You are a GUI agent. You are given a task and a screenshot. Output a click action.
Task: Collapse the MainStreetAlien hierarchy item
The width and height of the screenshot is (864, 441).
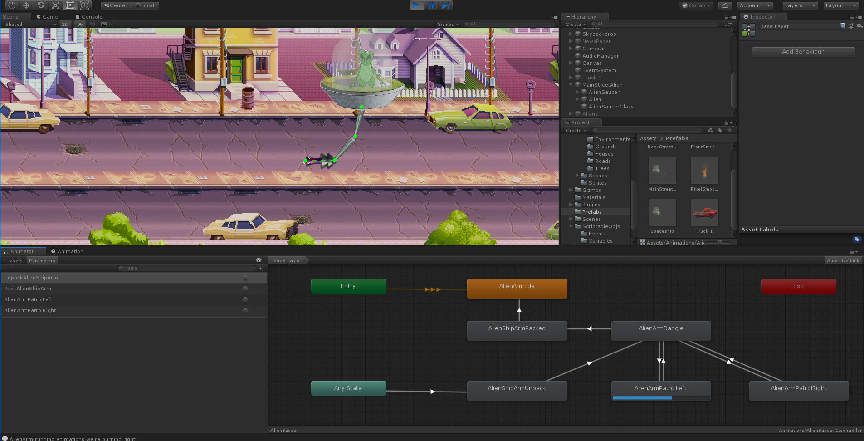click(571, 85)
